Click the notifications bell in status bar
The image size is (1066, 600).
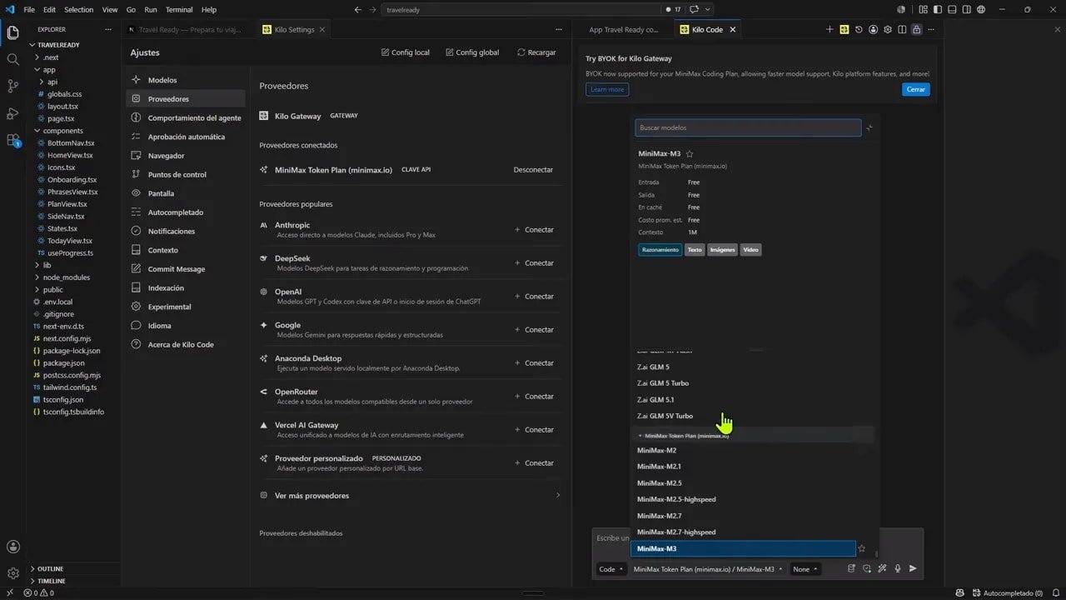tap(1056, 593)
